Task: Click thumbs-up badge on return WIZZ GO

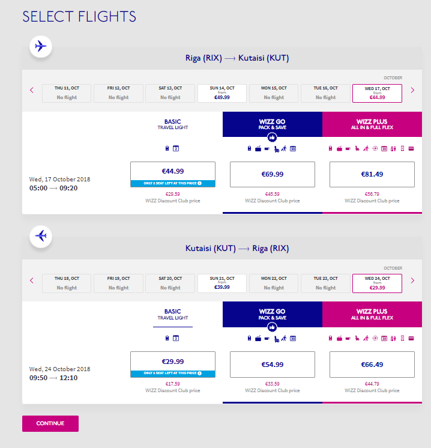Action: coord(272,327)
